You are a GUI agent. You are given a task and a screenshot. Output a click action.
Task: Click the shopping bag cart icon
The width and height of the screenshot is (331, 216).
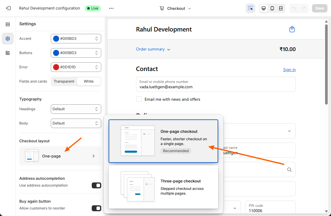tap(292, 29)
